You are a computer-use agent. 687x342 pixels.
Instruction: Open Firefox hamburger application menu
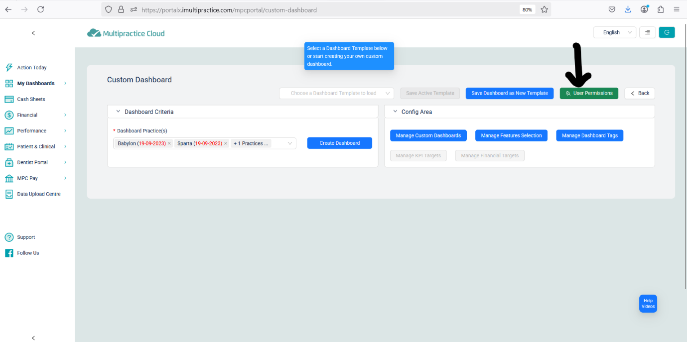(x=677, y=9)
